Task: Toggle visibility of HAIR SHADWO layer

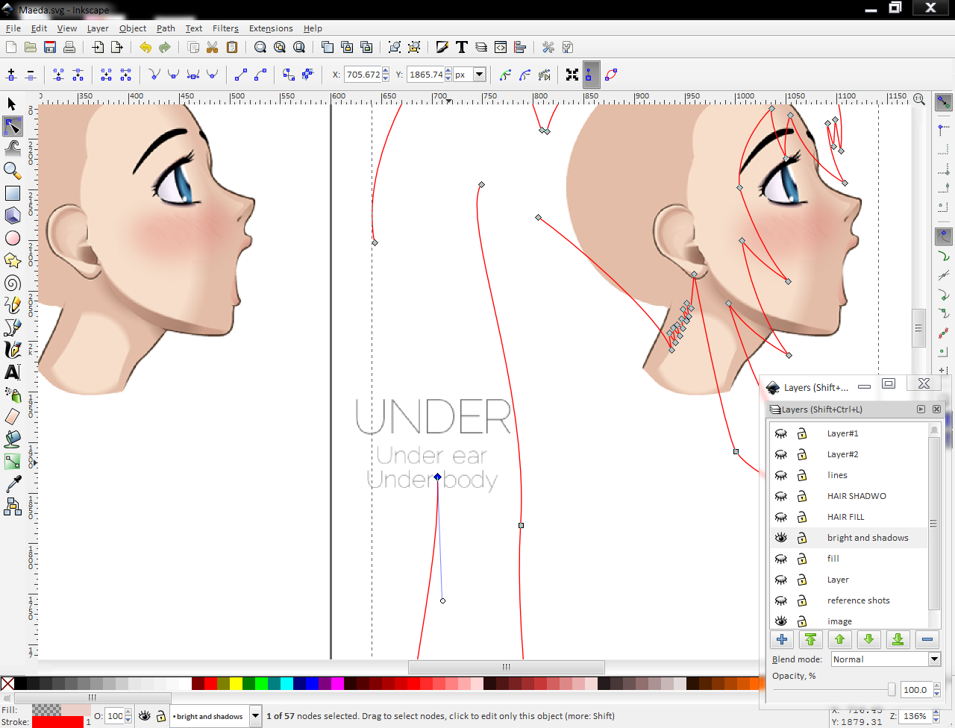Action: coord(781,496)
